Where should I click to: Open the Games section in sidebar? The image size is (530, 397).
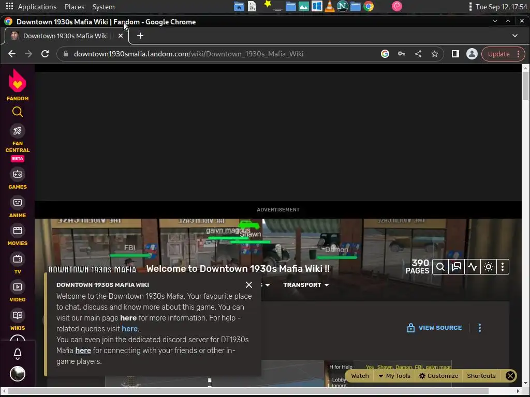point(18,178)
